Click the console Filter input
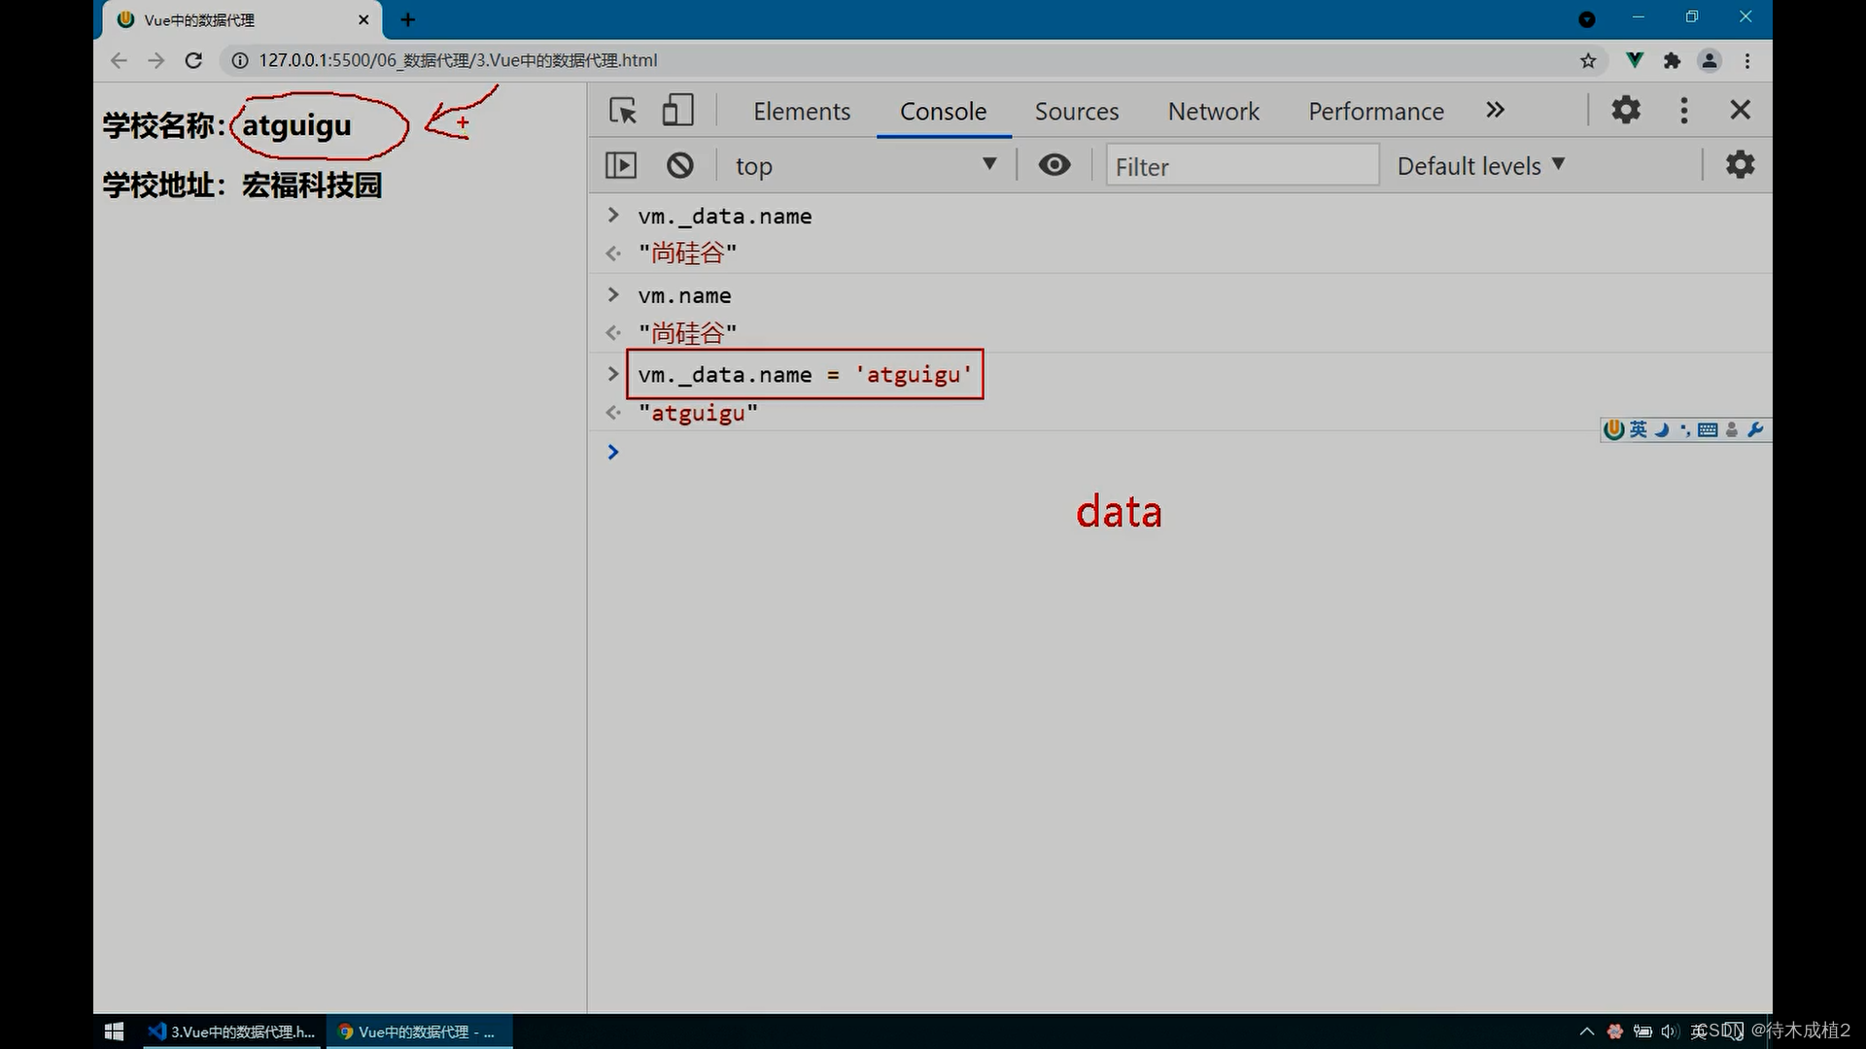This screenshot has height=1049, width=1866. 1242,166
